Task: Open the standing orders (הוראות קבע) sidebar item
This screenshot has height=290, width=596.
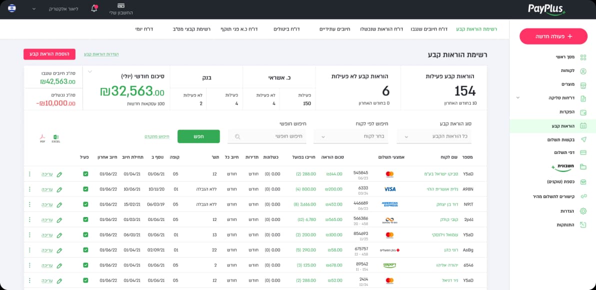Action: click(552, 126)
